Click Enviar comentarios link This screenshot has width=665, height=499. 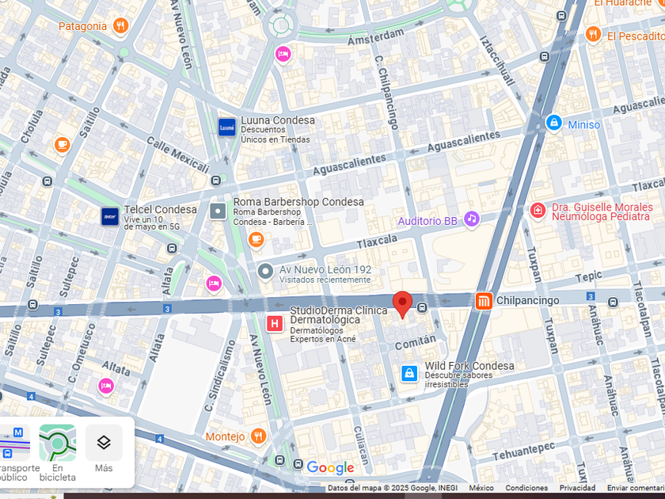(636, 488)
